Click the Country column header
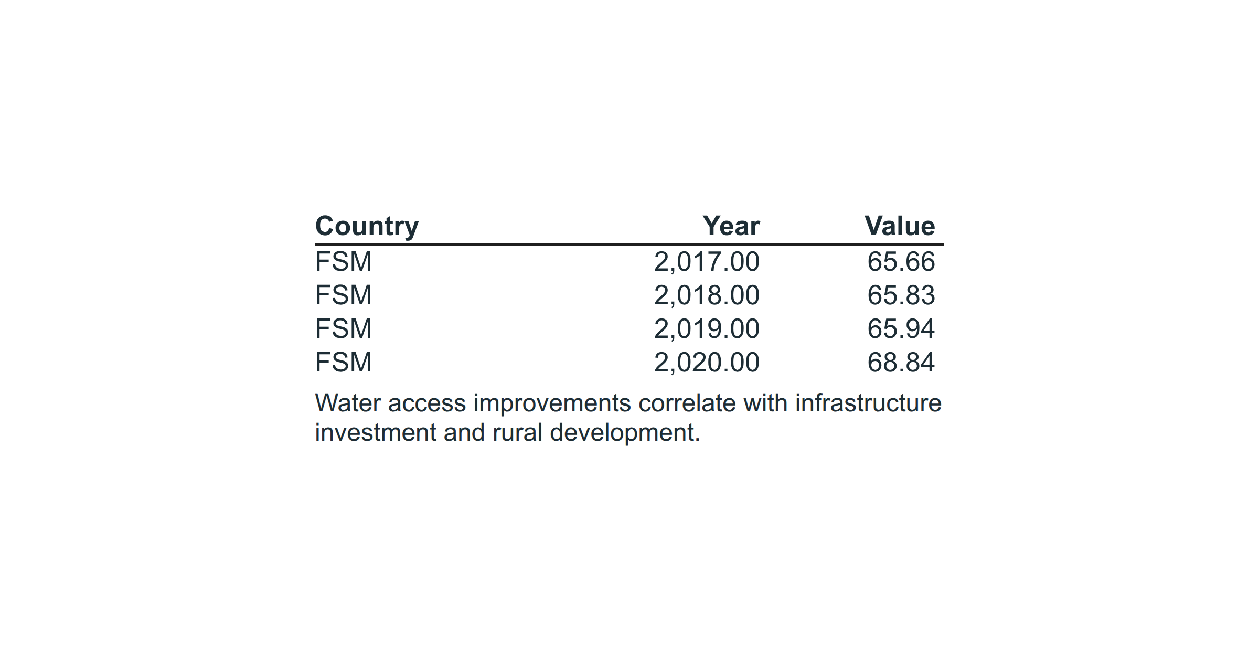The image size is (1259, 659). point(367,227)
